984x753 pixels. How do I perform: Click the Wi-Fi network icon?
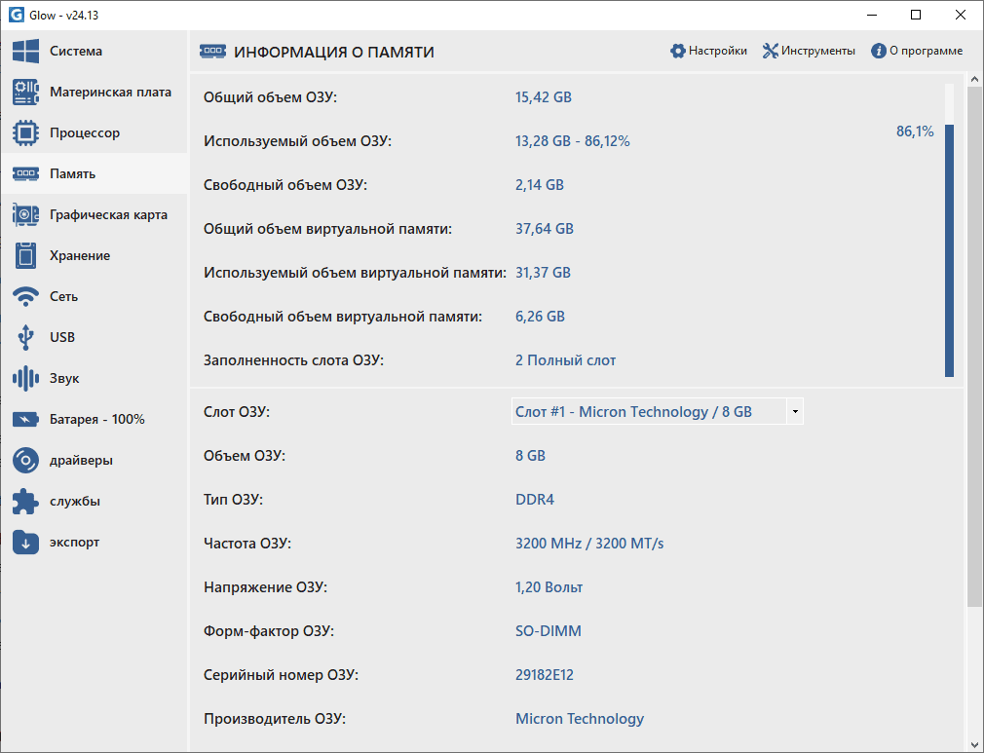25,297
